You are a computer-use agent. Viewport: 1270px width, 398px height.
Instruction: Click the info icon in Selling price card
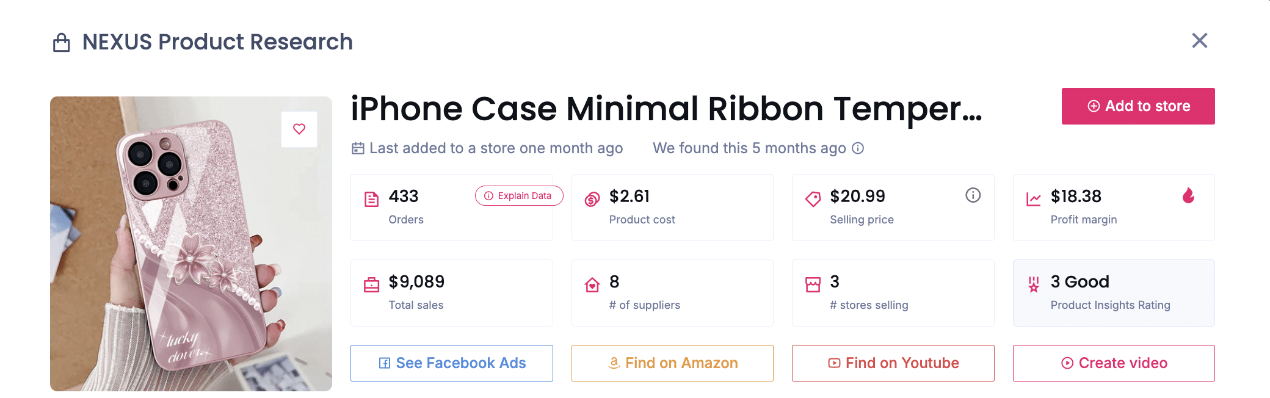(973, 195)
